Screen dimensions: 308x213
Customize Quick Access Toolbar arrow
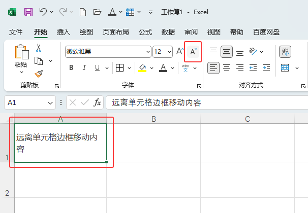pos(150,12)
